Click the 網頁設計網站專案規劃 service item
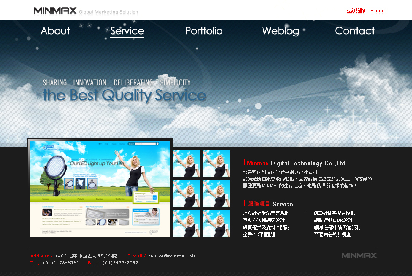Viewport: 412px width, 276px height. [x=266, y=213]
